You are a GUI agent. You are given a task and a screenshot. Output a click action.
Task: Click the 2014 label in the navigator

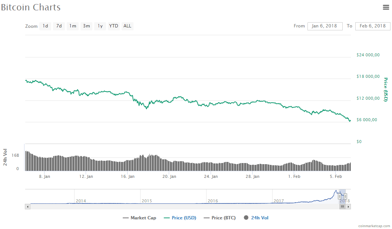coord(81,201)
